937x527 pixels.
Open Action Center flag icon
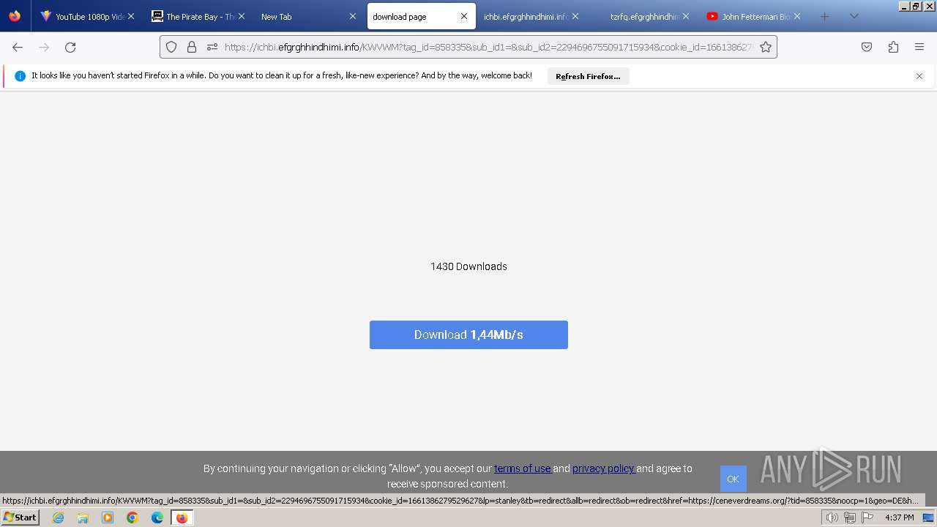pos(867,517)
